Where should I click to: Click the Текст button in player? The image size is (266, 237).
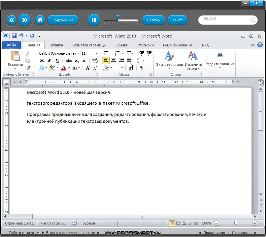[177, 20]
